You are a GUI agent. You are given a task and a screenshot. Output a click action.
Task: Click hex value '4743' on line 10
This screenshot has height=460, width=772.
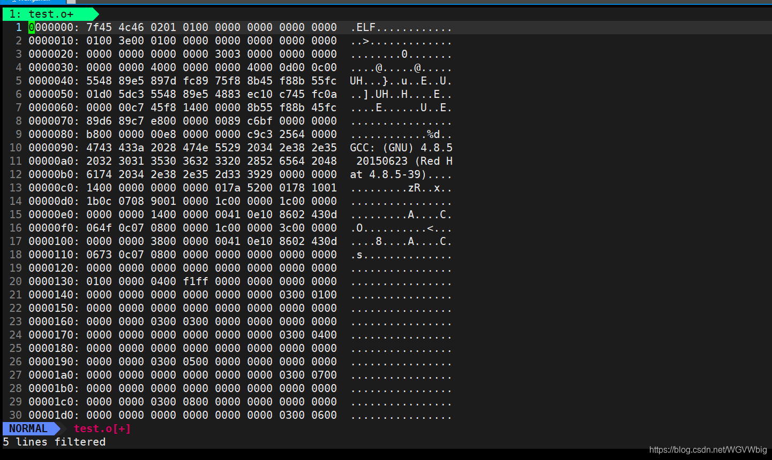[x=99, y=148]
